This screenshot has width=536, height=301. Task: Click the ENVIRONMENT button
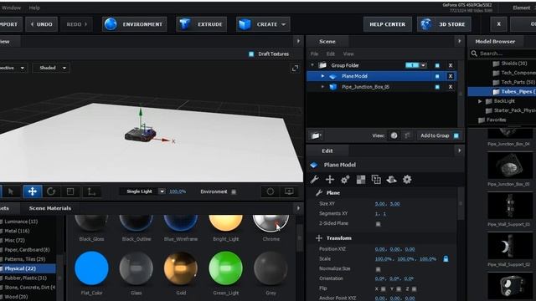tap(134, 24)
